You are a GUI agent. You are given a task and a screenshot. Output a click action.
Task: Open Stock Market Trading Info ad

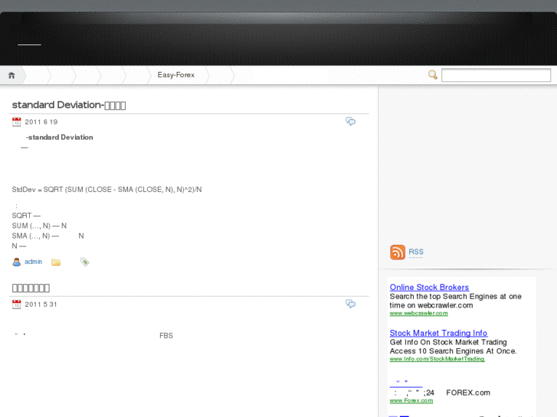[438, 333]
